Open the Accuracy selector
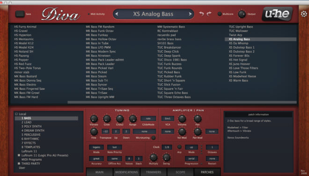The height and width of the screenshot is (176, 309). 96,159
